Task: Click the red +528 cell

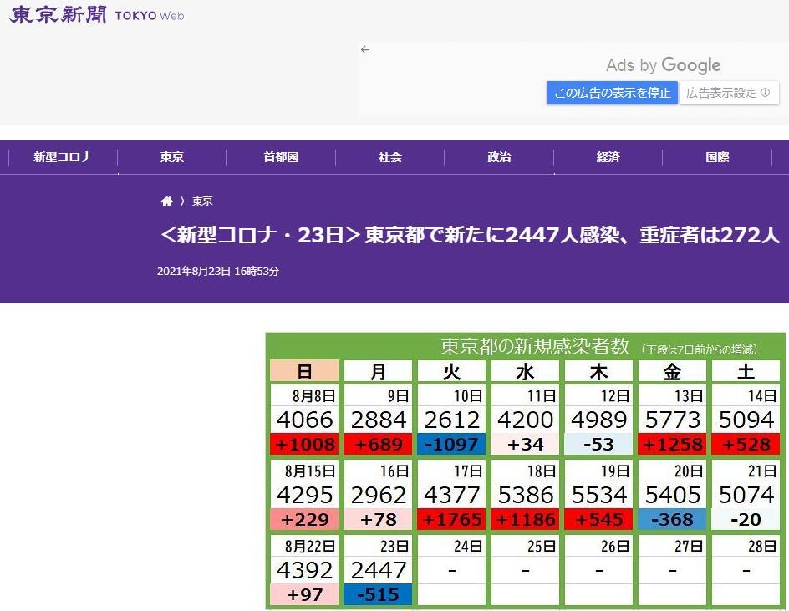Action: (x=746, y=444)
